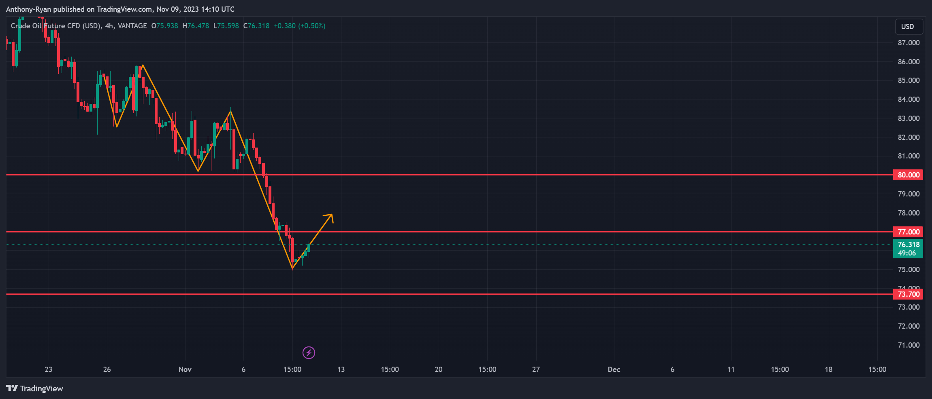Click the change value +0.380 (+0.50%)
The width and height of the screenshot is (932, 399).
[x=300, y=26]
